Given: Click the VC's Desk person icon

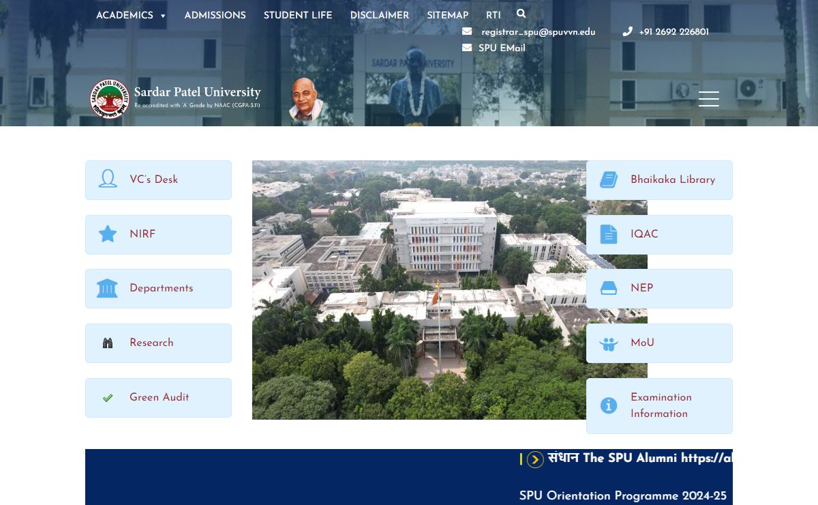Looking at the screenshot, I should point(108,179).
